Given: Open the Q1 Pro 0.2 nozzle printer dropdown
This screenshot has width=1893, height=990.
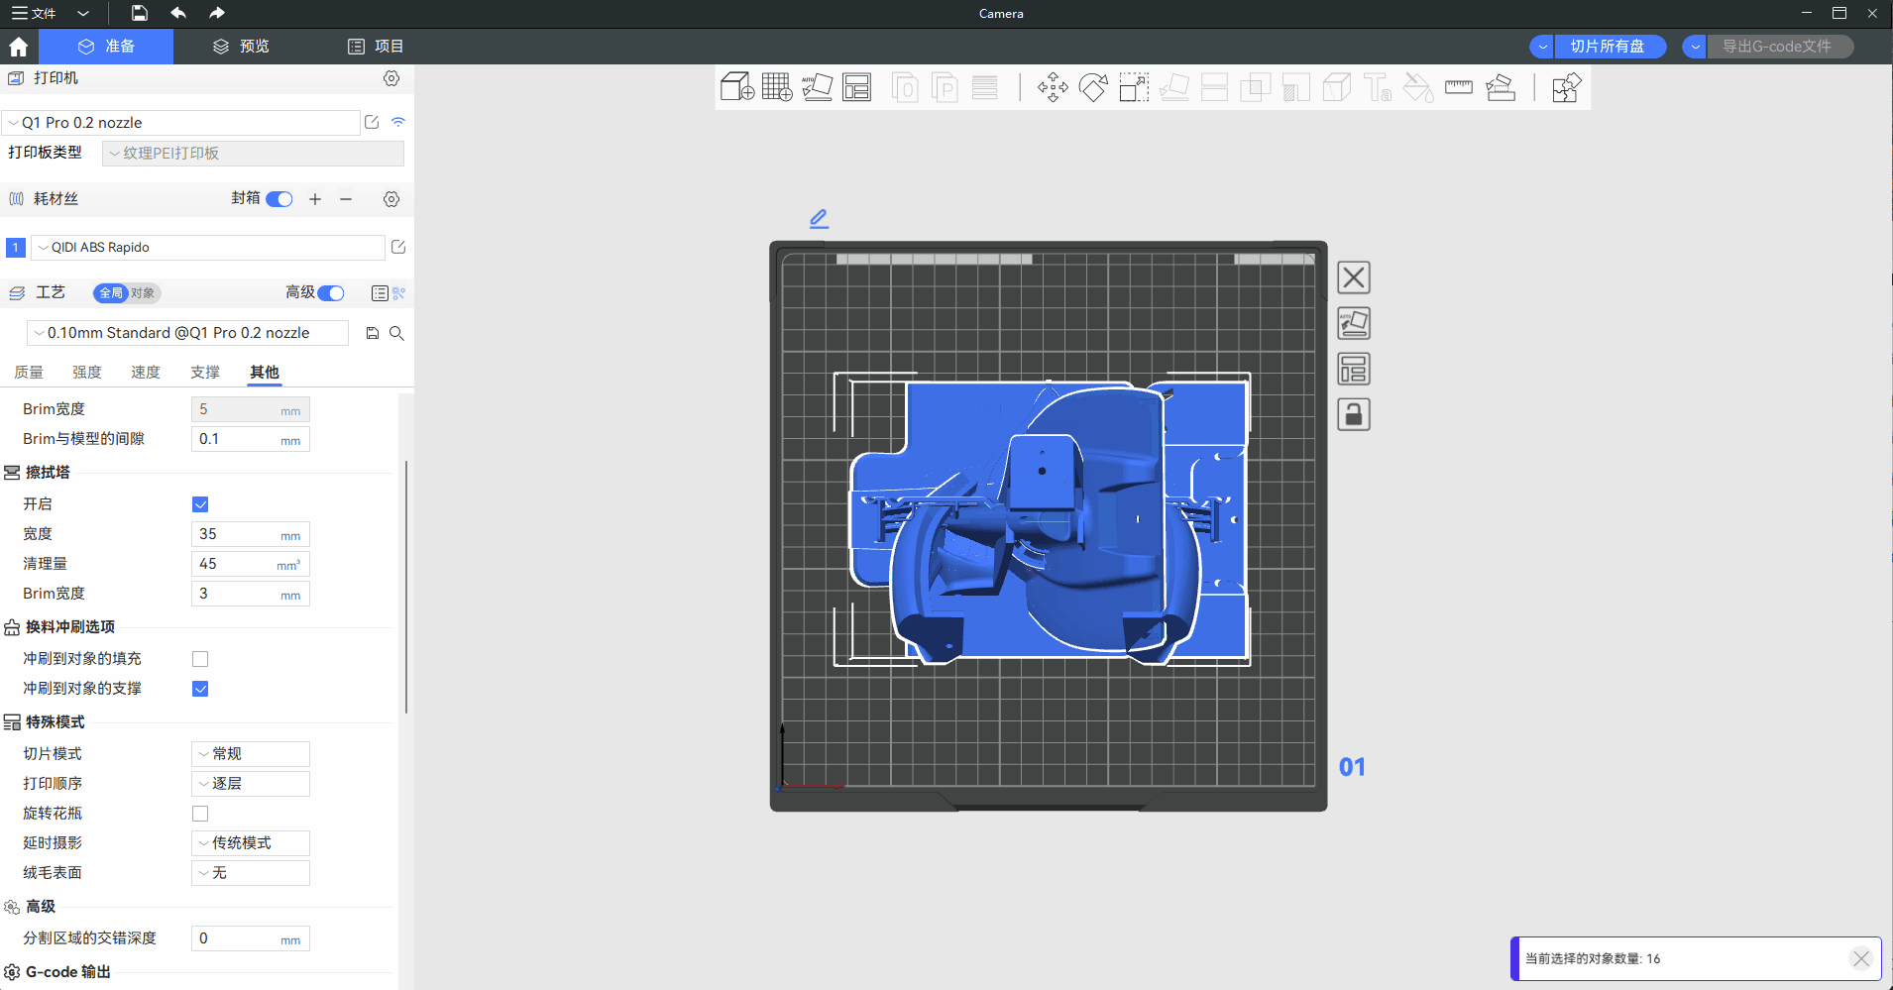Looking at the screenshot, I should coord(181,123).
